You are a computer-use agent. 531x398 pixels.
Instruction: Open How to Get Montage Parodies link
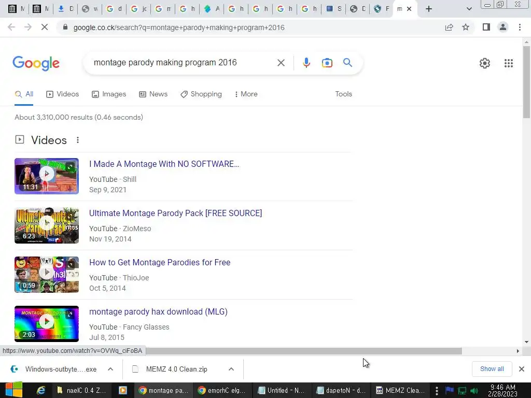pyautogui.click(x=160, y=263)
